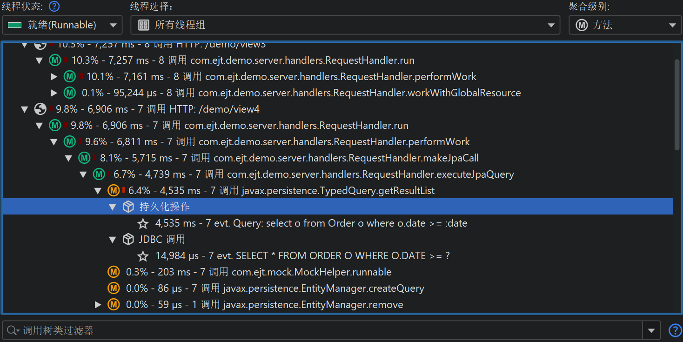Collapse the RequestHandler.run 10.3% node
This screenshot has height=342, width=683.
pyautogui.click(x=40, y=60)
